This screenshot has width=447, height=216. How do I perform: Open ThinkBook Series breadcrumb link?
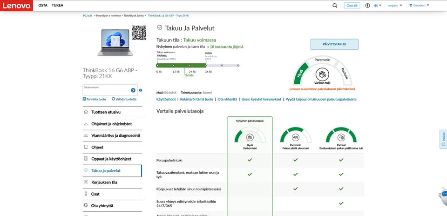click(134, 16)
